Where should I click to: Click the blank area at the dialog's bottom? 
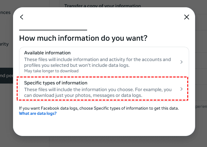pyautogui.click(x=103, y=127)
